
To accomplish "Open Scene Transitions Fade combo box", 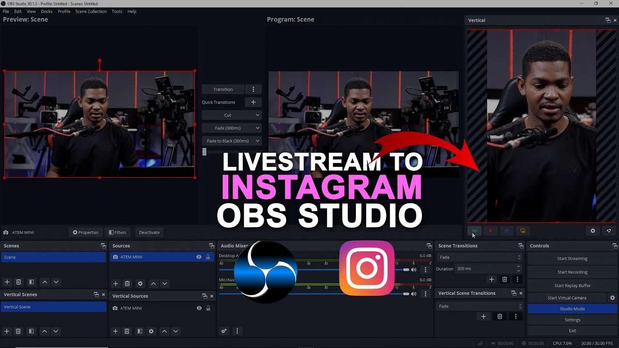I will pos(480,257).
